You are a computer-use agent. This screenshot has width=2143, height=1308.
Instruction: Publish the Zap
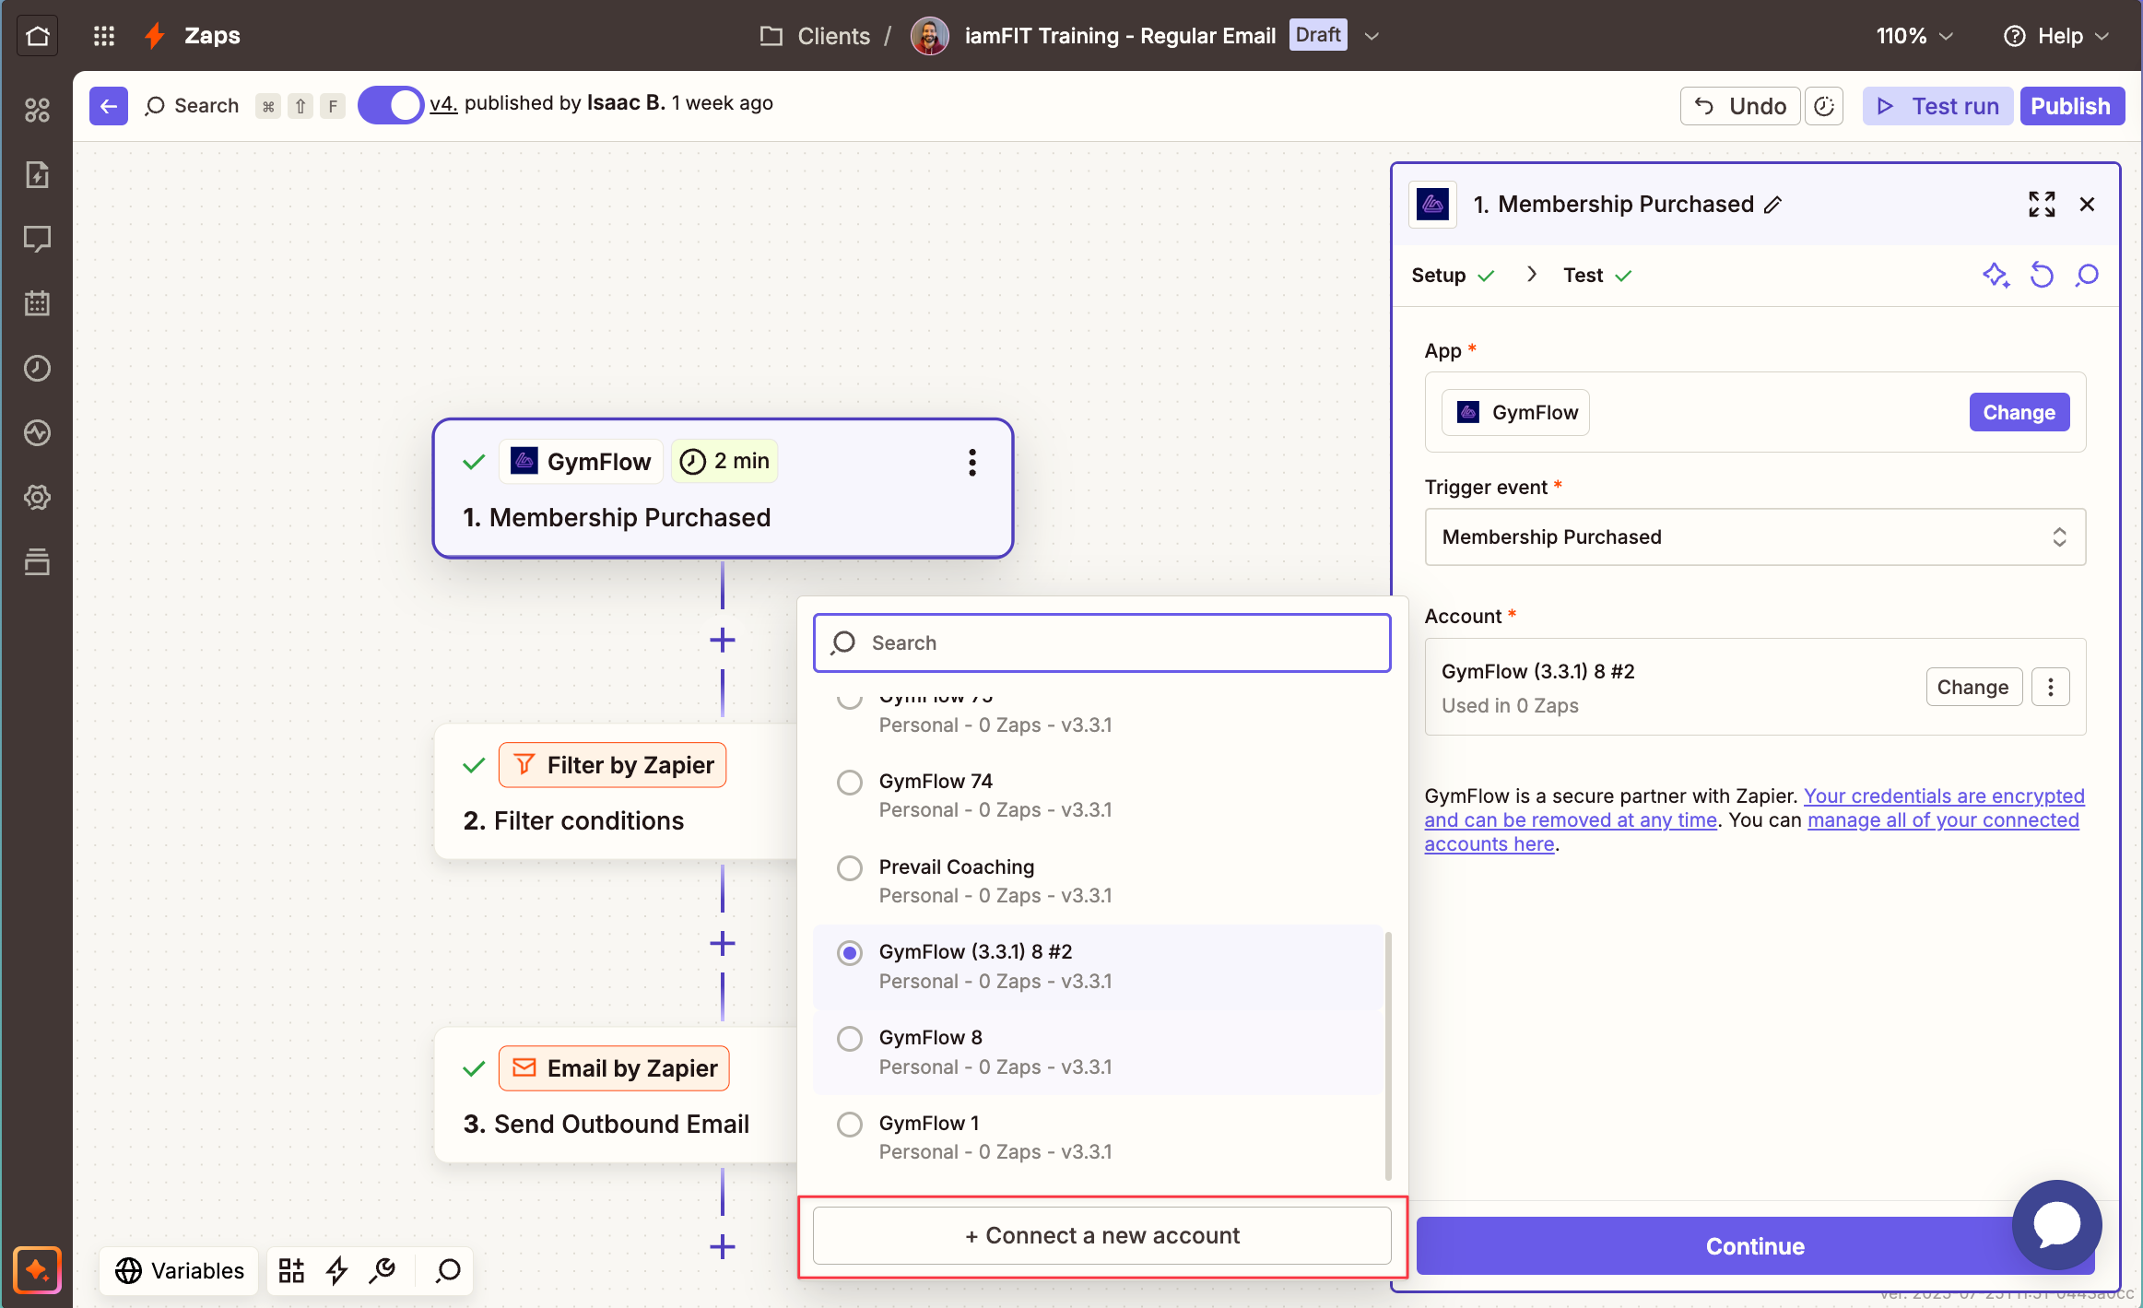[x=2071, y=106]
